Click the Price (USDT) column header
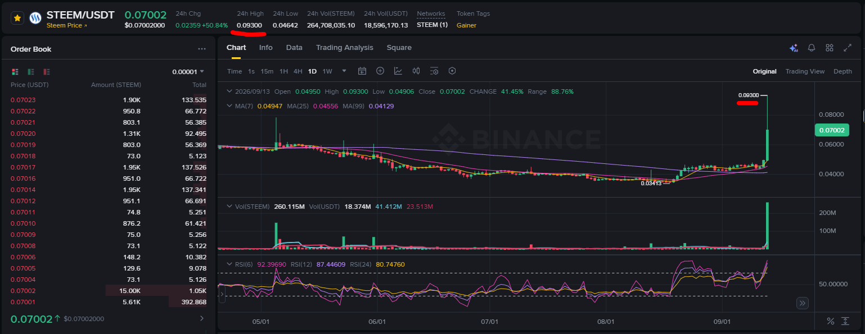The height and width of the screenshot is (334, 865). [x=30, y=85]
